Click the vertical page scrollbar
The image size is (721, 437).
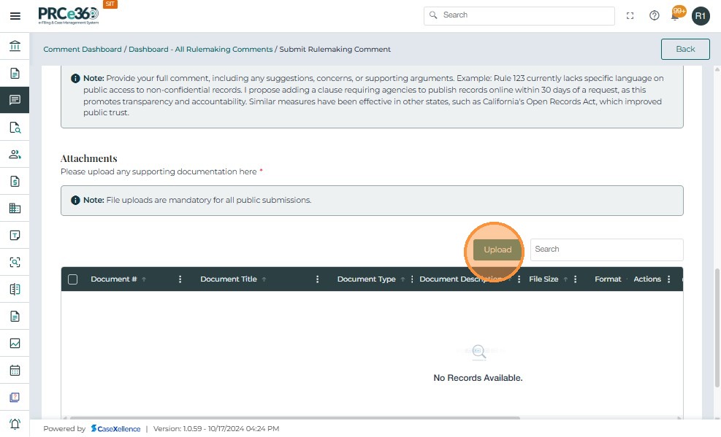[717, 329]
